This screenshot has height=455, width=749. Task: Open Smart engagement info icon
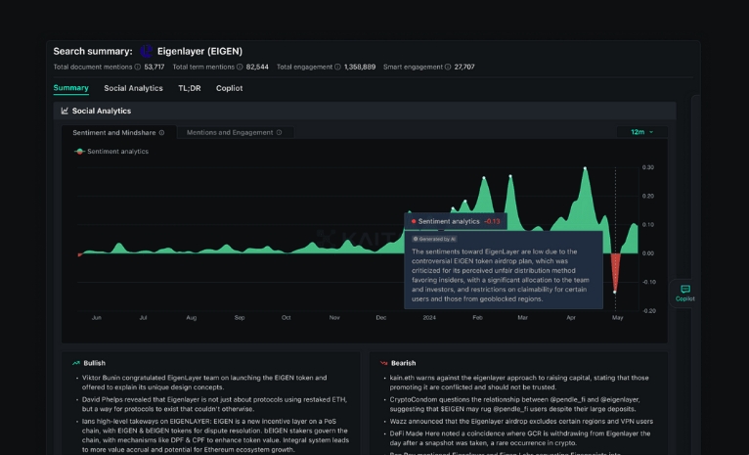(x=448, y=67)
